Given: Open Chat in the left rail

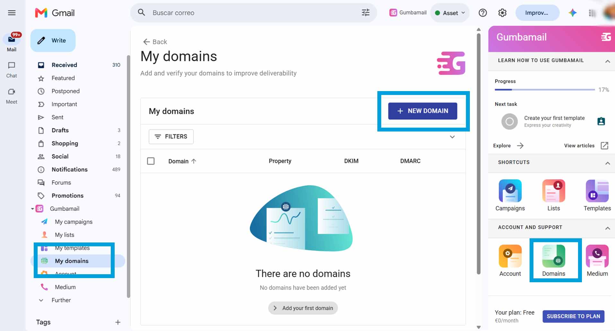Looking at the screenshot, I should click(12, 70).
